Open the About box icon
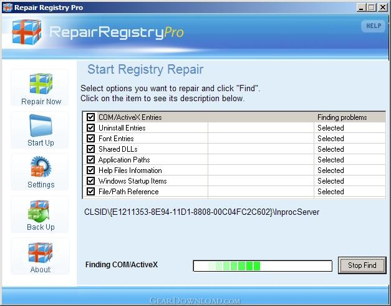 click(41, 252)
